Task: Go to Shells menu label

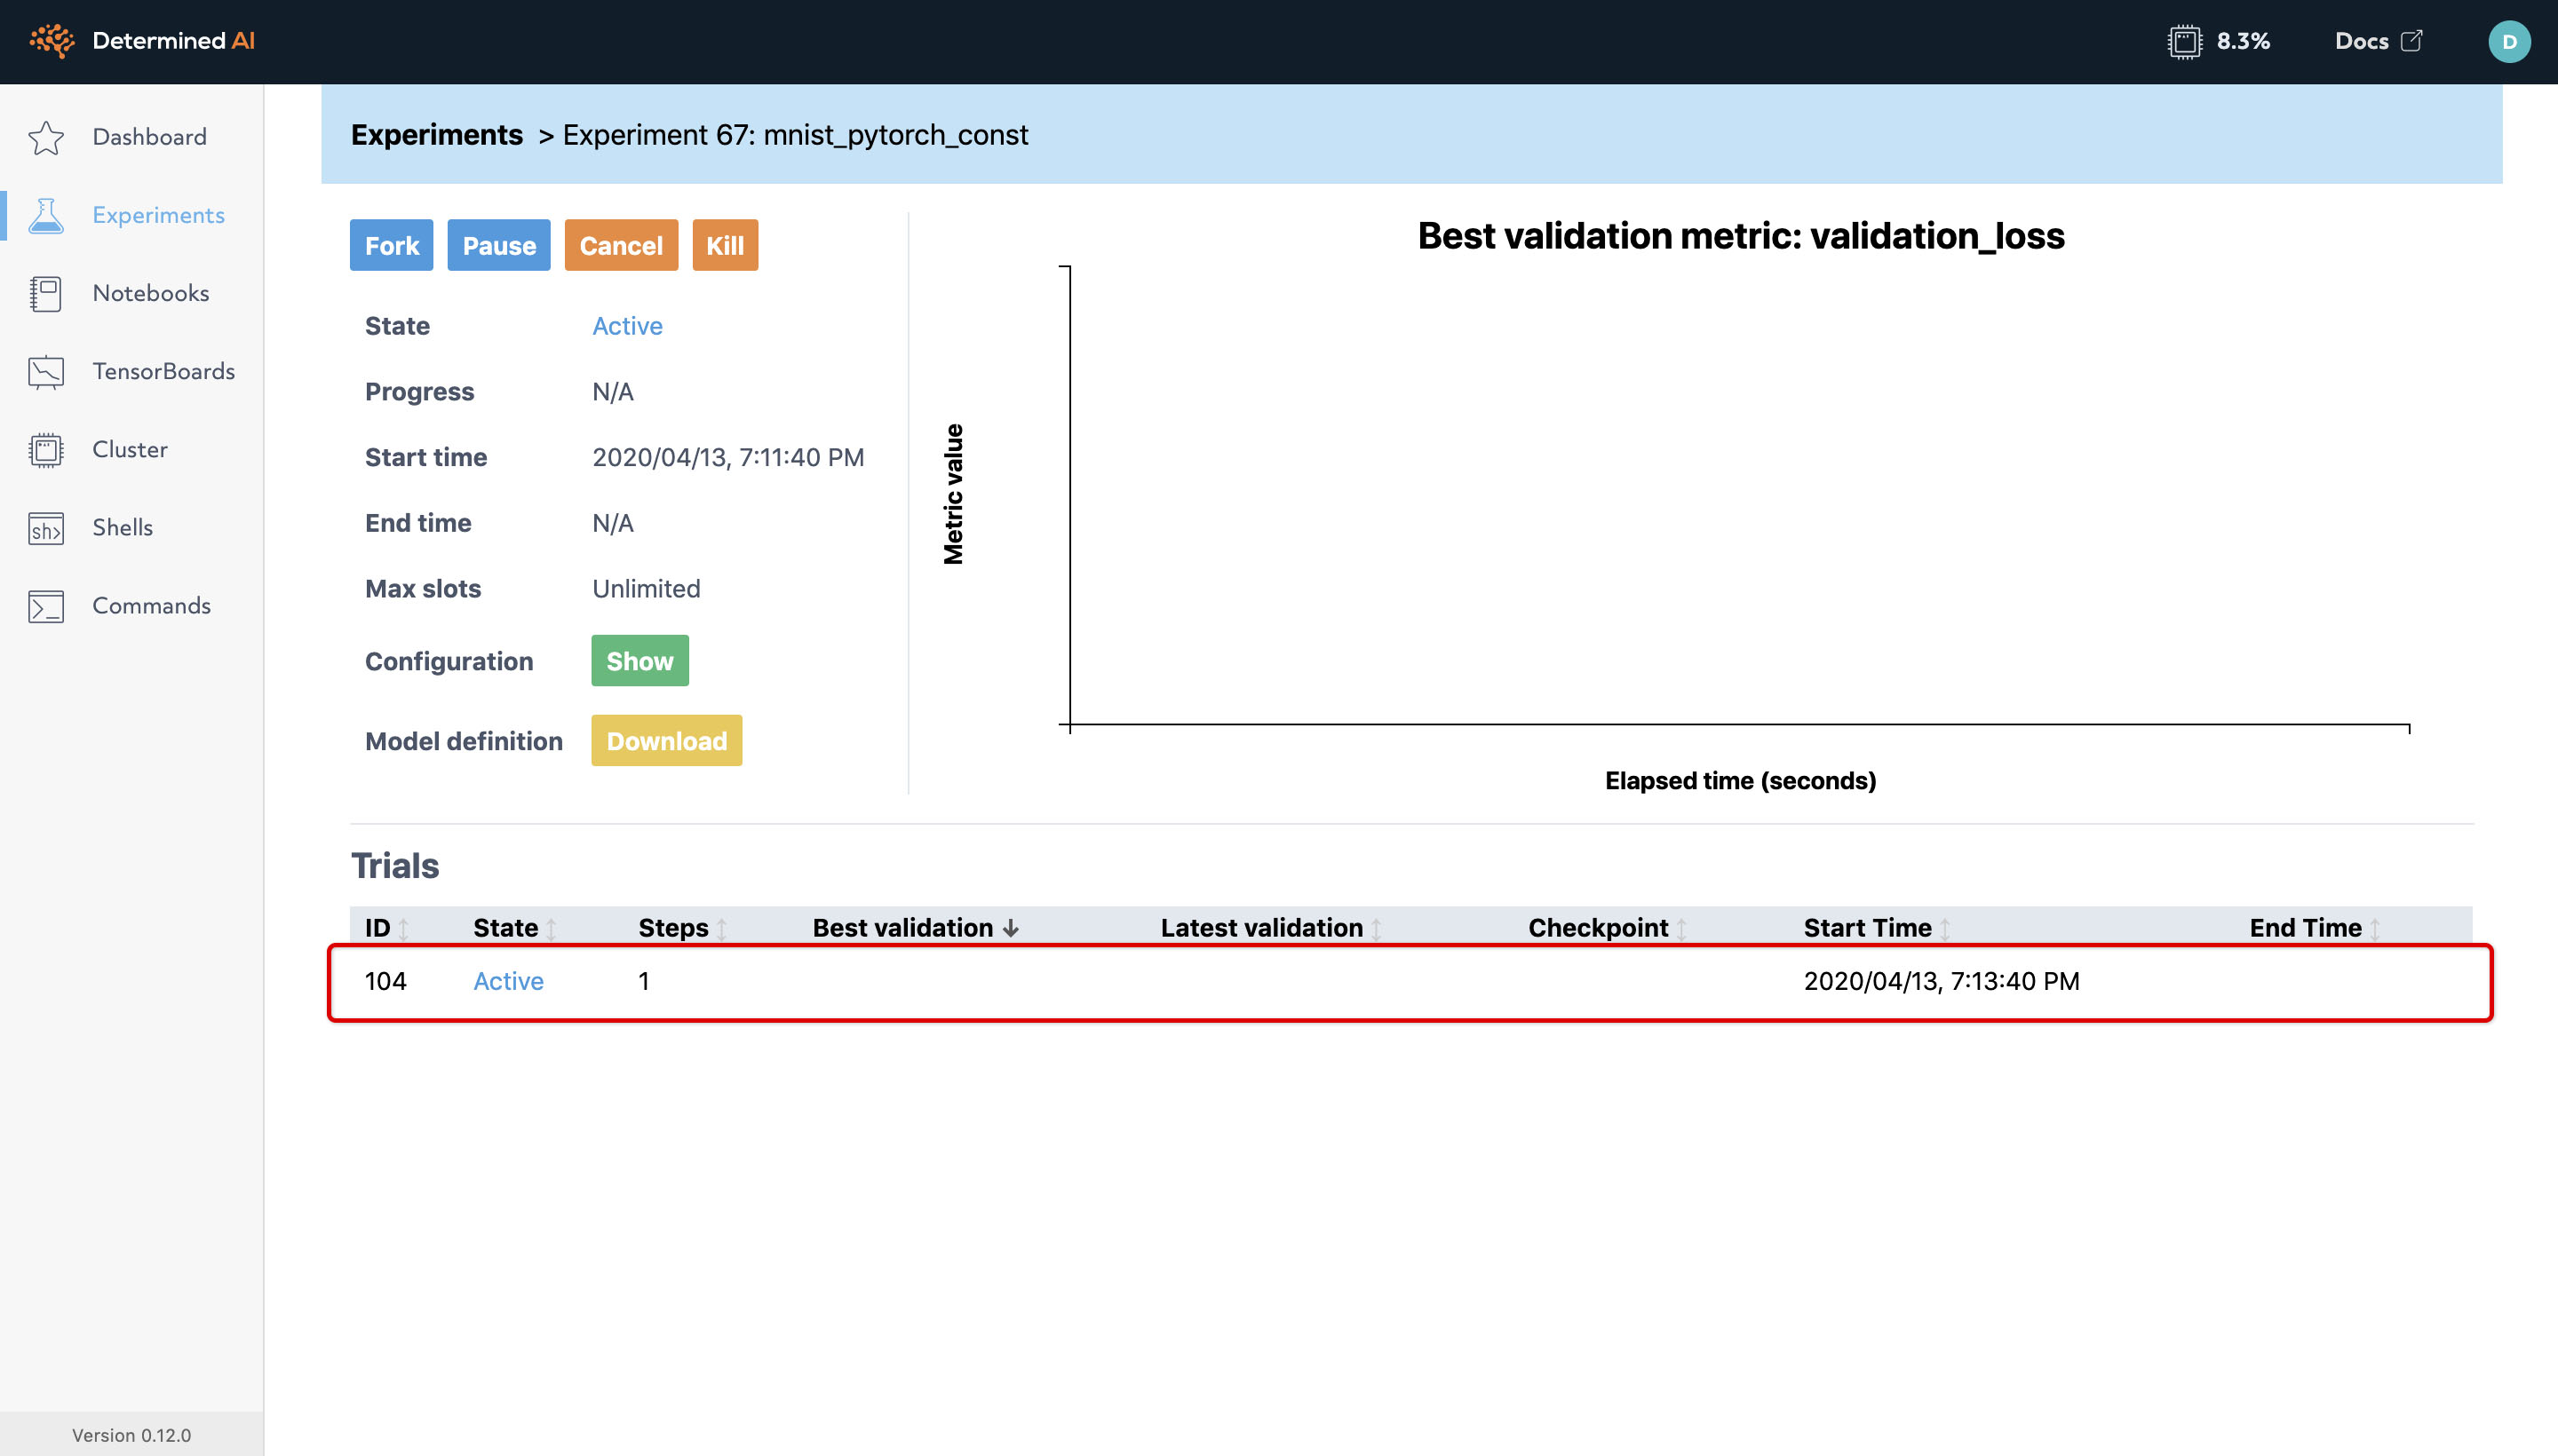Action: pos(123,527)
